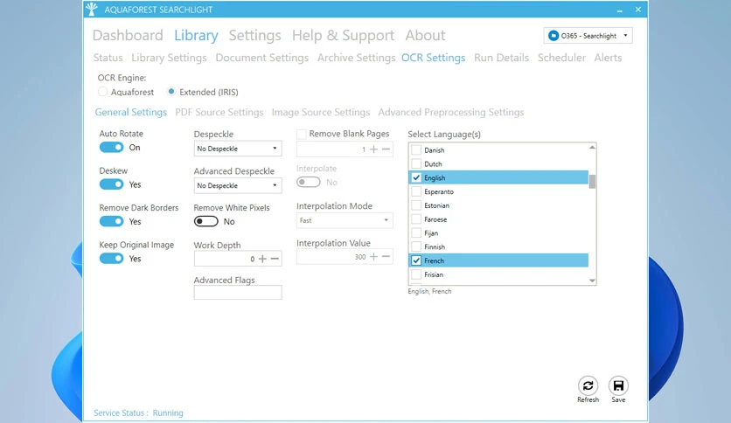Open the Advanced Despeckle dropdown
Image resolution: width=731 pixels, height=423 pixels.
238,185
